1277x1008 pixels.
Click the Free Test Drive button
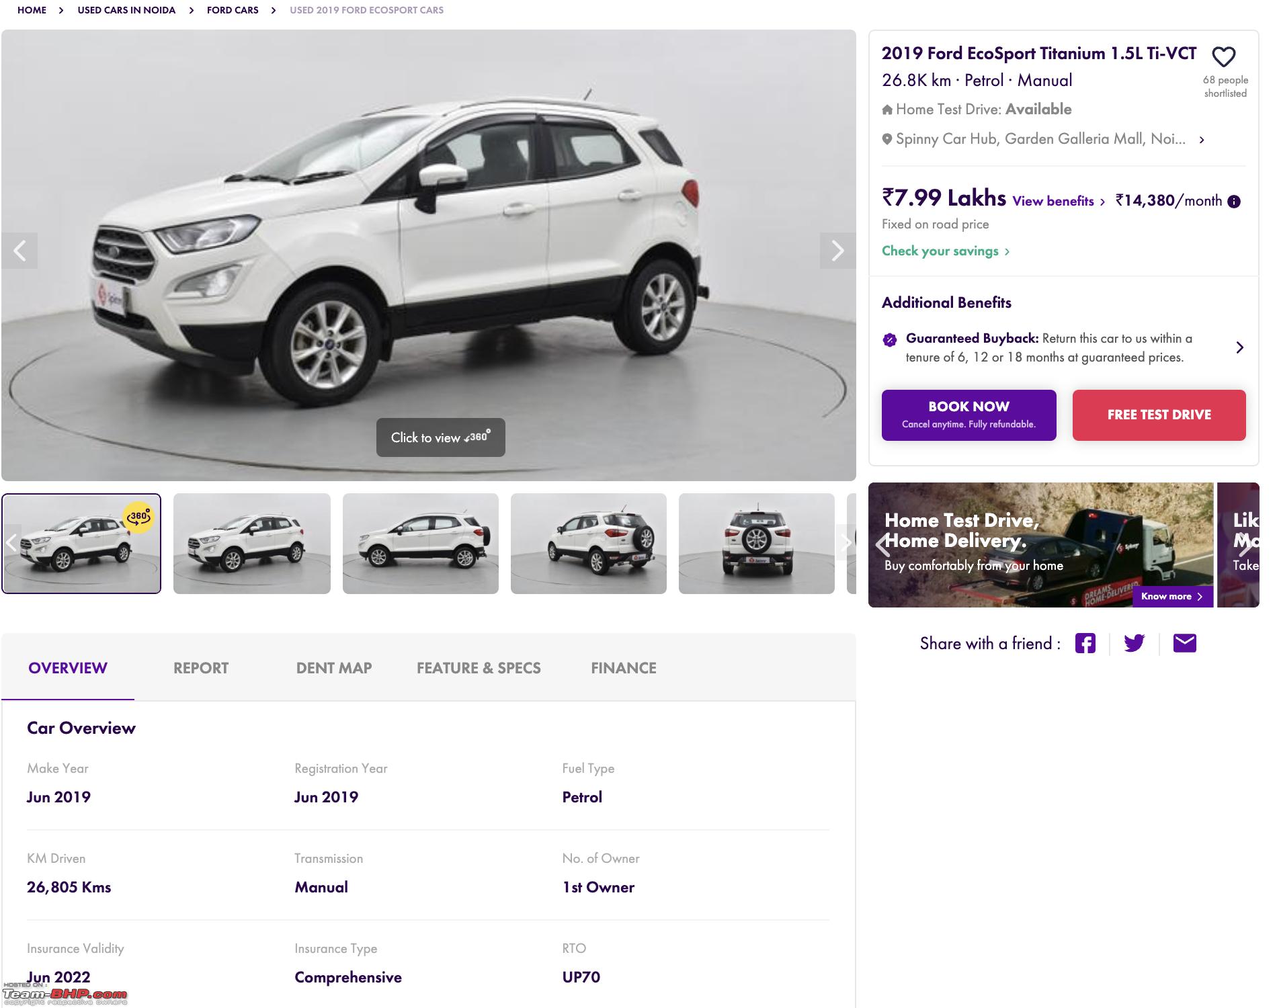(1159, 415)
